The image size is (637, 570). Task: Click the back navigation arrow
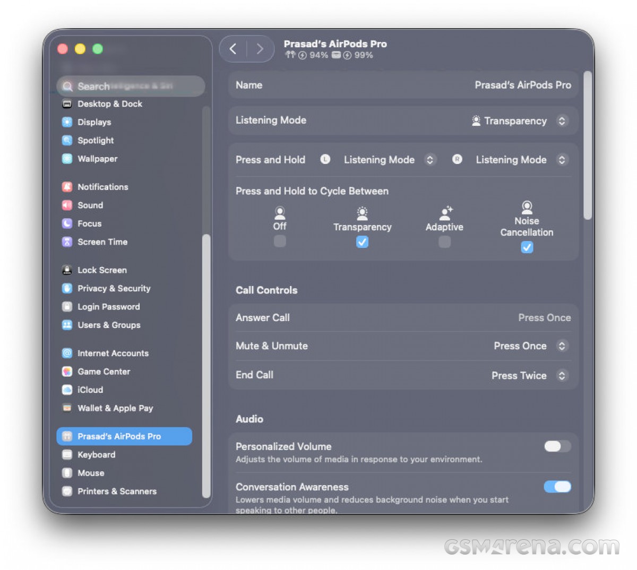coord(233,48)
